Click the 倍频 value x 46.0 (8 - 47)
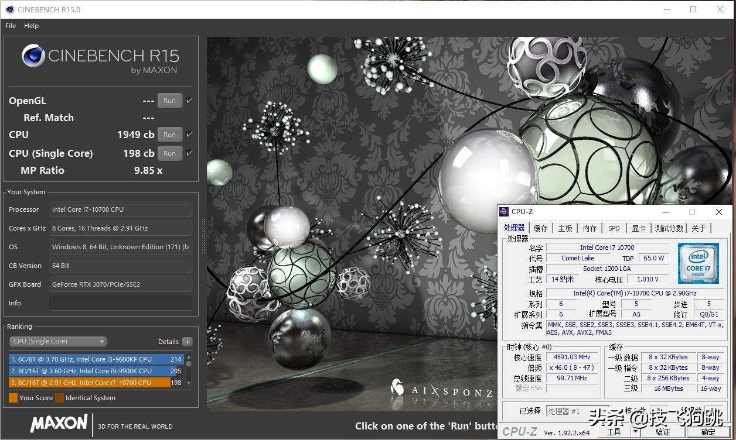The height and width of the screenshot is (440, 736). (572, 367)
